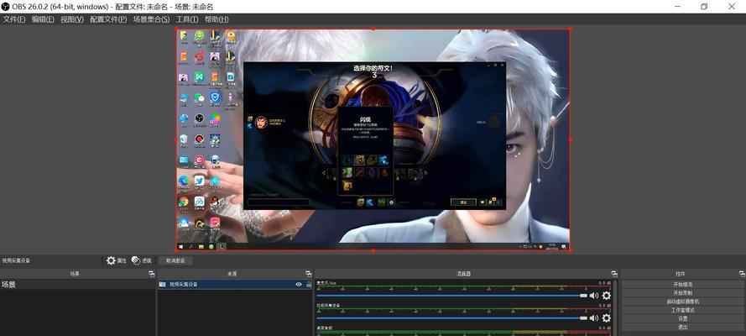
Task: Select the 场景 entry in scenes list
Action: tap(77, 285)
